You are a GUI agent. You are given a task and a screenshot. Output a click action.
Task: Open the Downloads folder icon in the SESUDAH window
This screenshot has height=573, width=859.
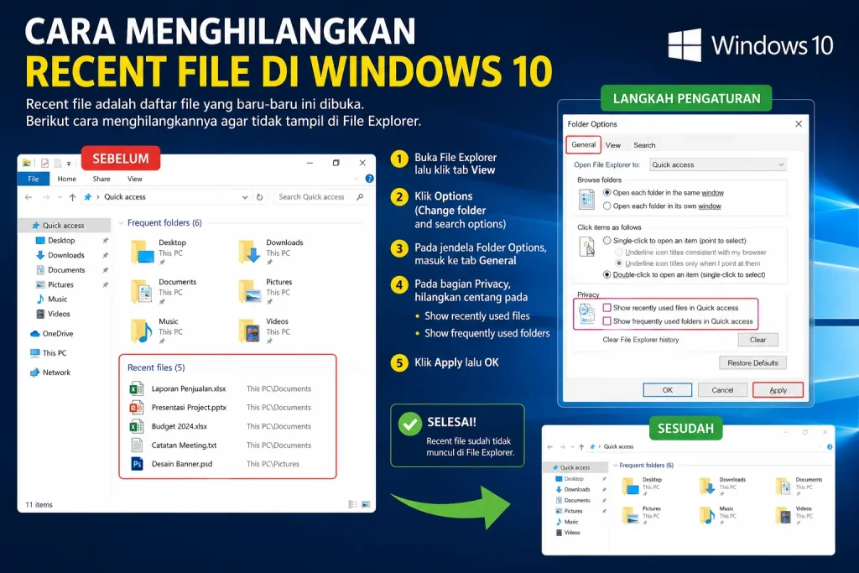[x=708, y=486]
